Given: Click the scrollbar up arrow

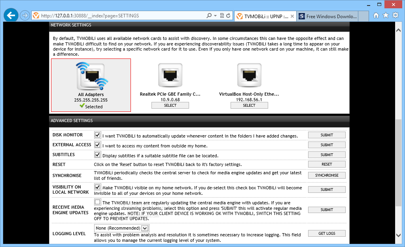Looking at the screenshot, I should [x=399, y=30].
